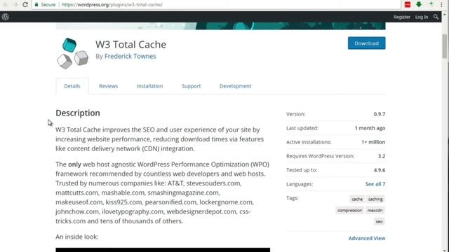Click the An inside look text

point(77,237)
